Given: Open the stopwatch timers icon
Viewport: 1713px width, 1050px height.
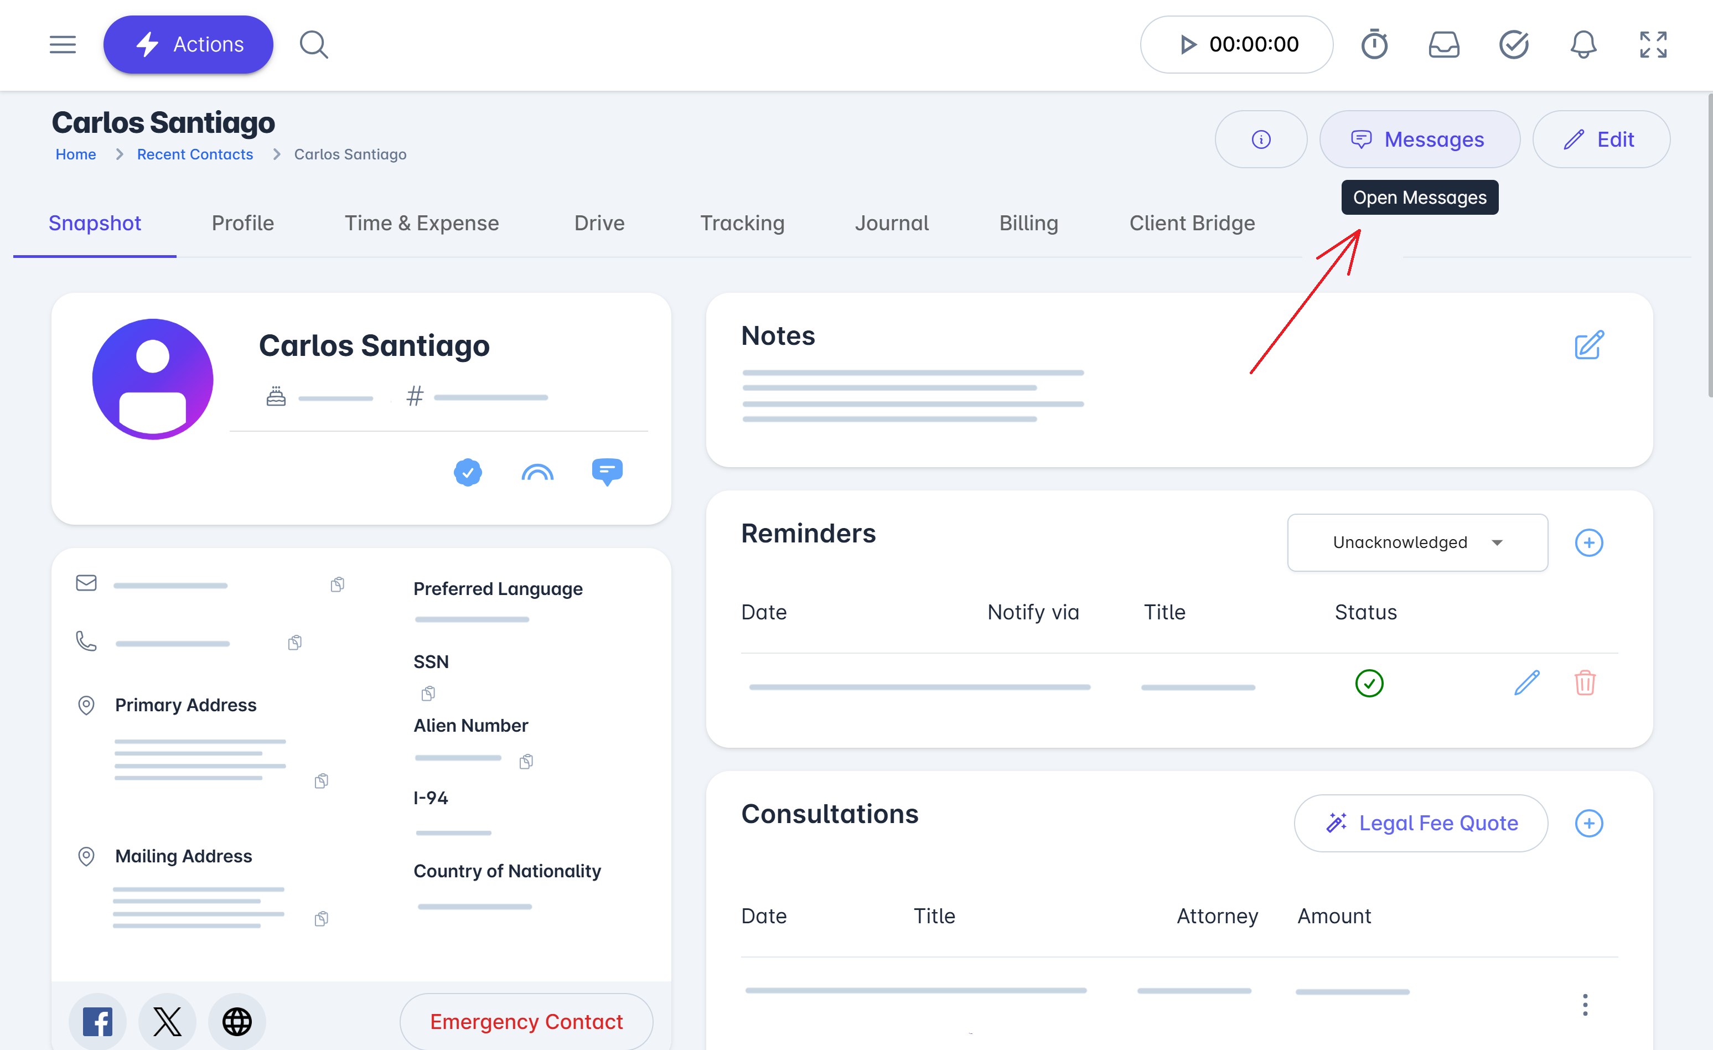Looking at the screenshot, I should (x=1374, y=44).
